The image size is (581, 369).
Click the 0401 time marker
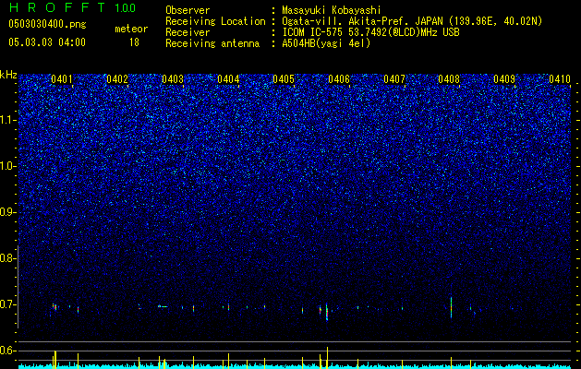click(x=62, y=78)
